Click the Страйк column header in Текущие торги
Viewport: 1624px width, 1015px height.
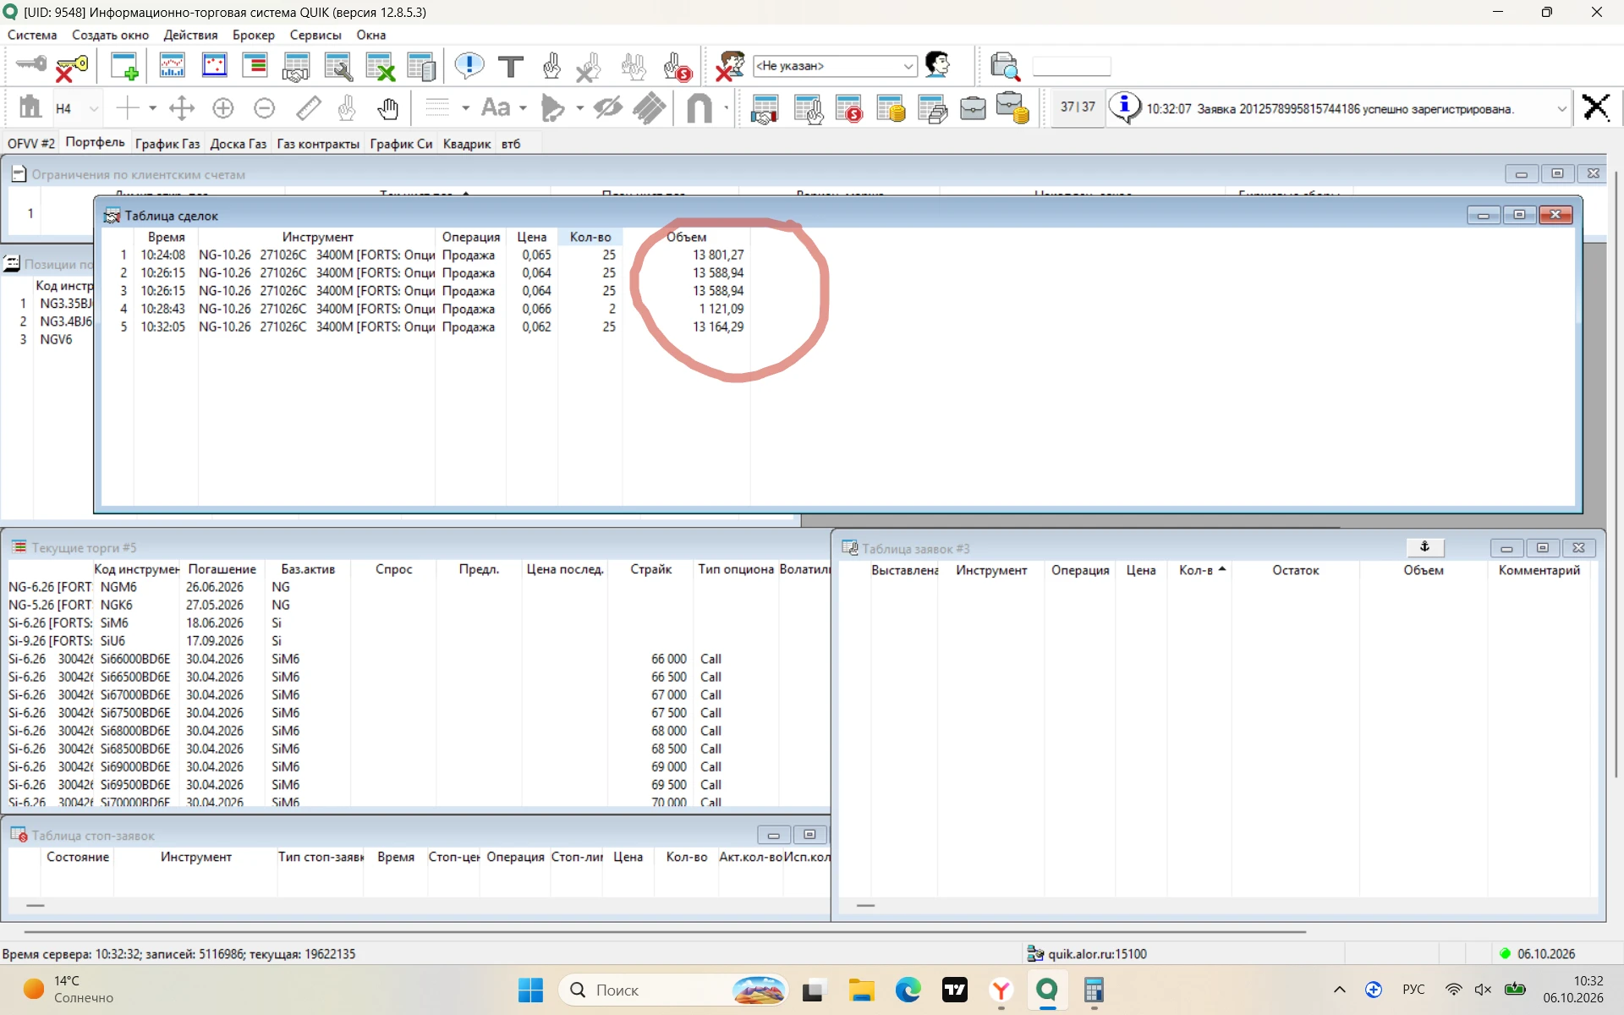click(650, 569)
